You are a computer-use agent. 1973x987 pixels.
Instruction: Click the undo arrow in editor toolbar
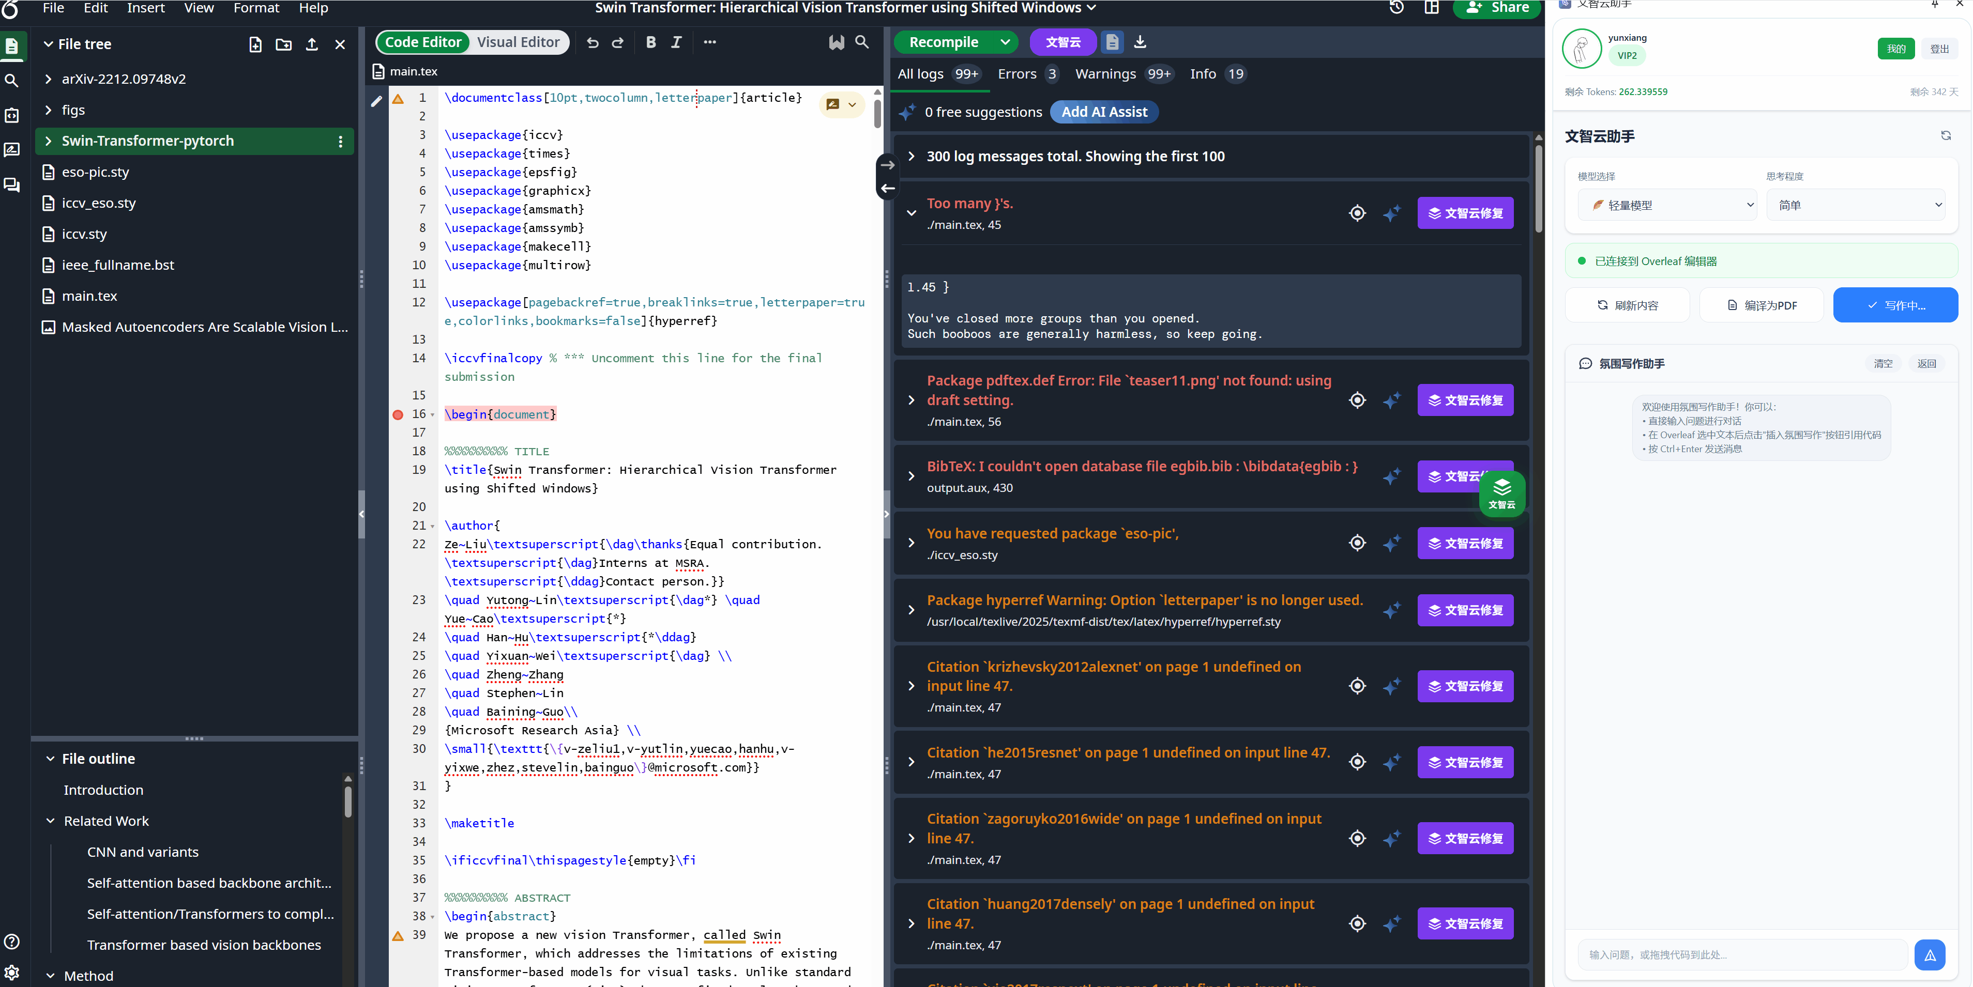tap(592, 43)
